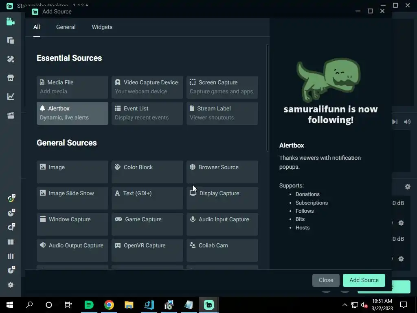This screenshot has width=417, height=313.
Task: Click the Add Source button
Action: (364, 280)
